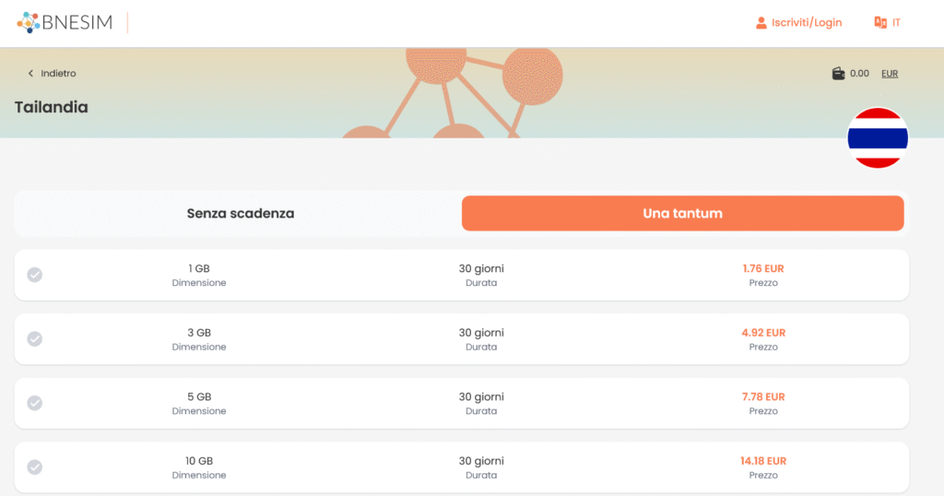Click the 4.92 EUR price

(x=763, y=333)
